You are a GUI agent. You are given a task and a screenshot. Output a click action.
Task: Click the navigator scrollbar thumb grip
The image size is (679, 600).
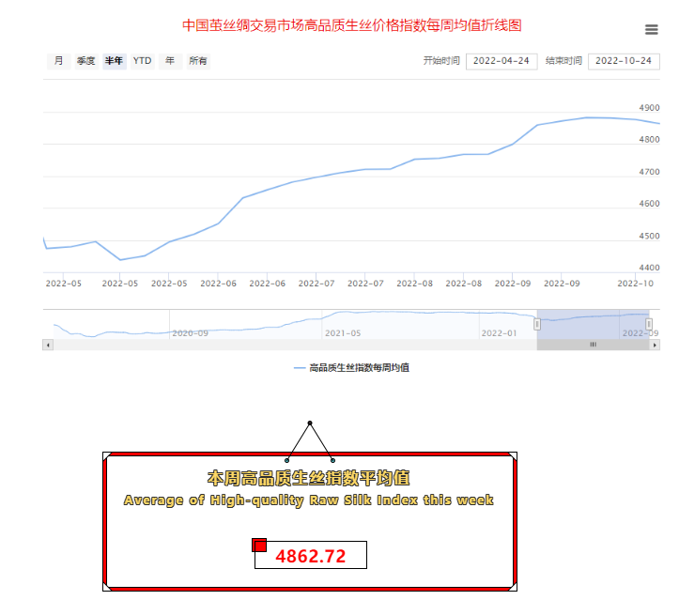[x=593, y=346]
